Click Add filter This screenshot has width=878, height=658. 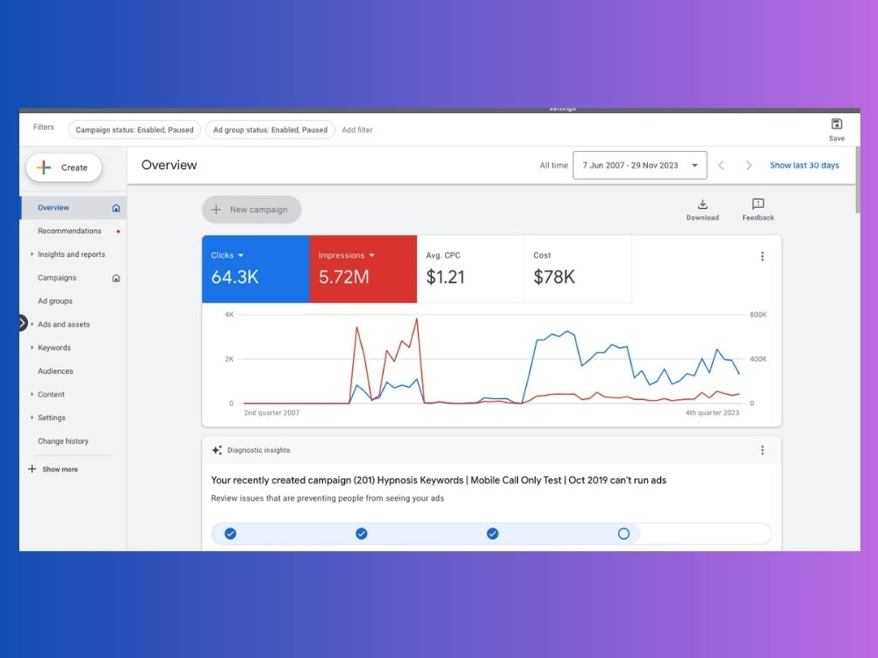pyautogui.click(x=357, y=130)
